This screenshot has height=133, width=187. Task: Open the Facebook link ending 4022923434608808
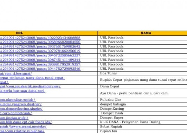(40, 38)
